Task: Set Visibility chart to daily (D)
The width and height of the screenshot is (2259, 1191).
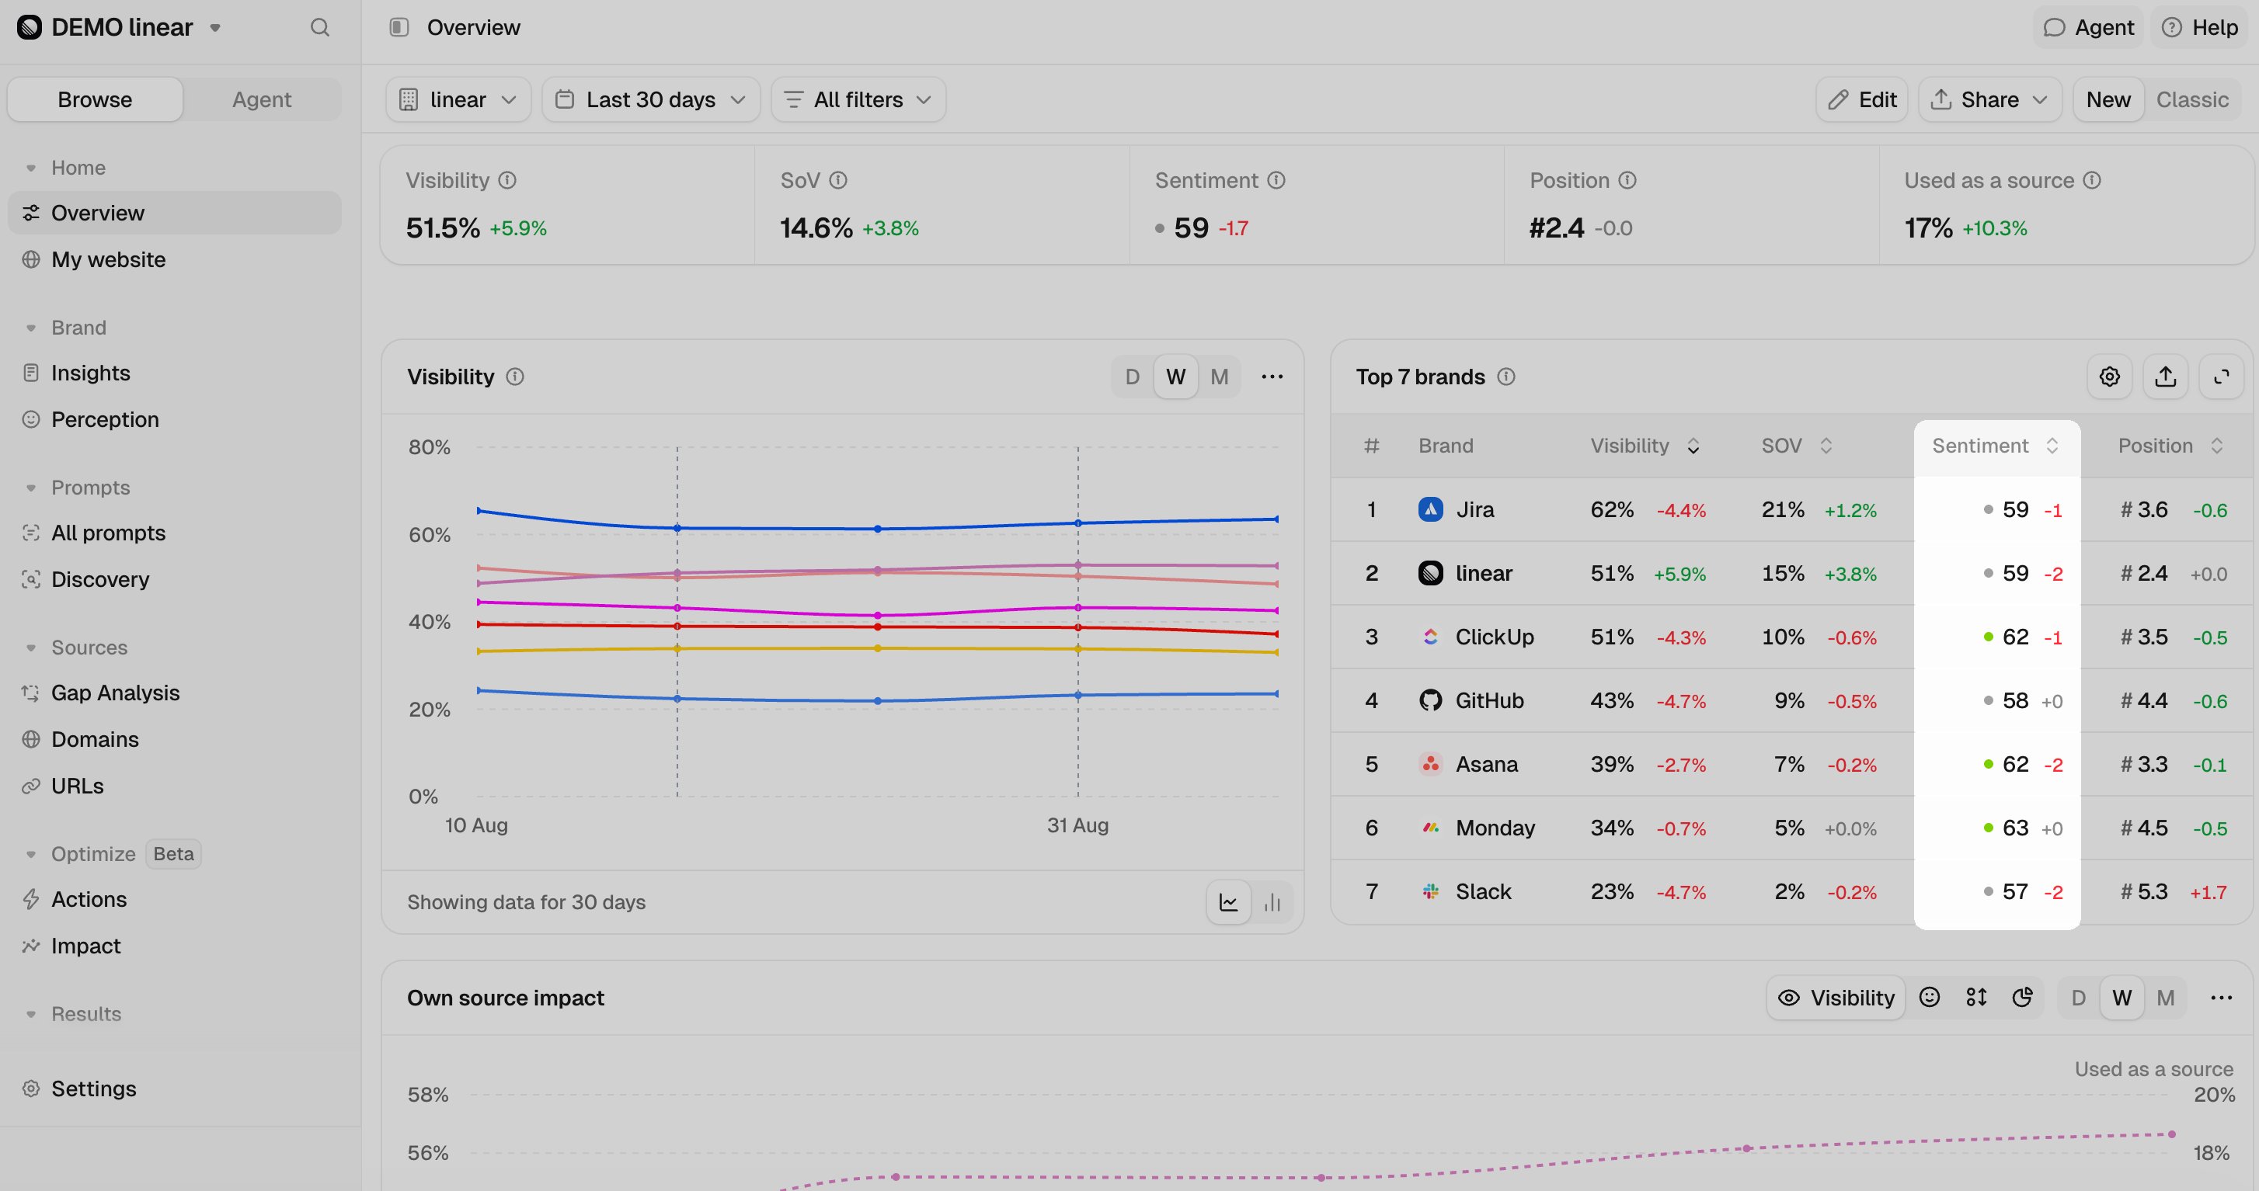Action: pyautogui.click(x=1132, y=377)
